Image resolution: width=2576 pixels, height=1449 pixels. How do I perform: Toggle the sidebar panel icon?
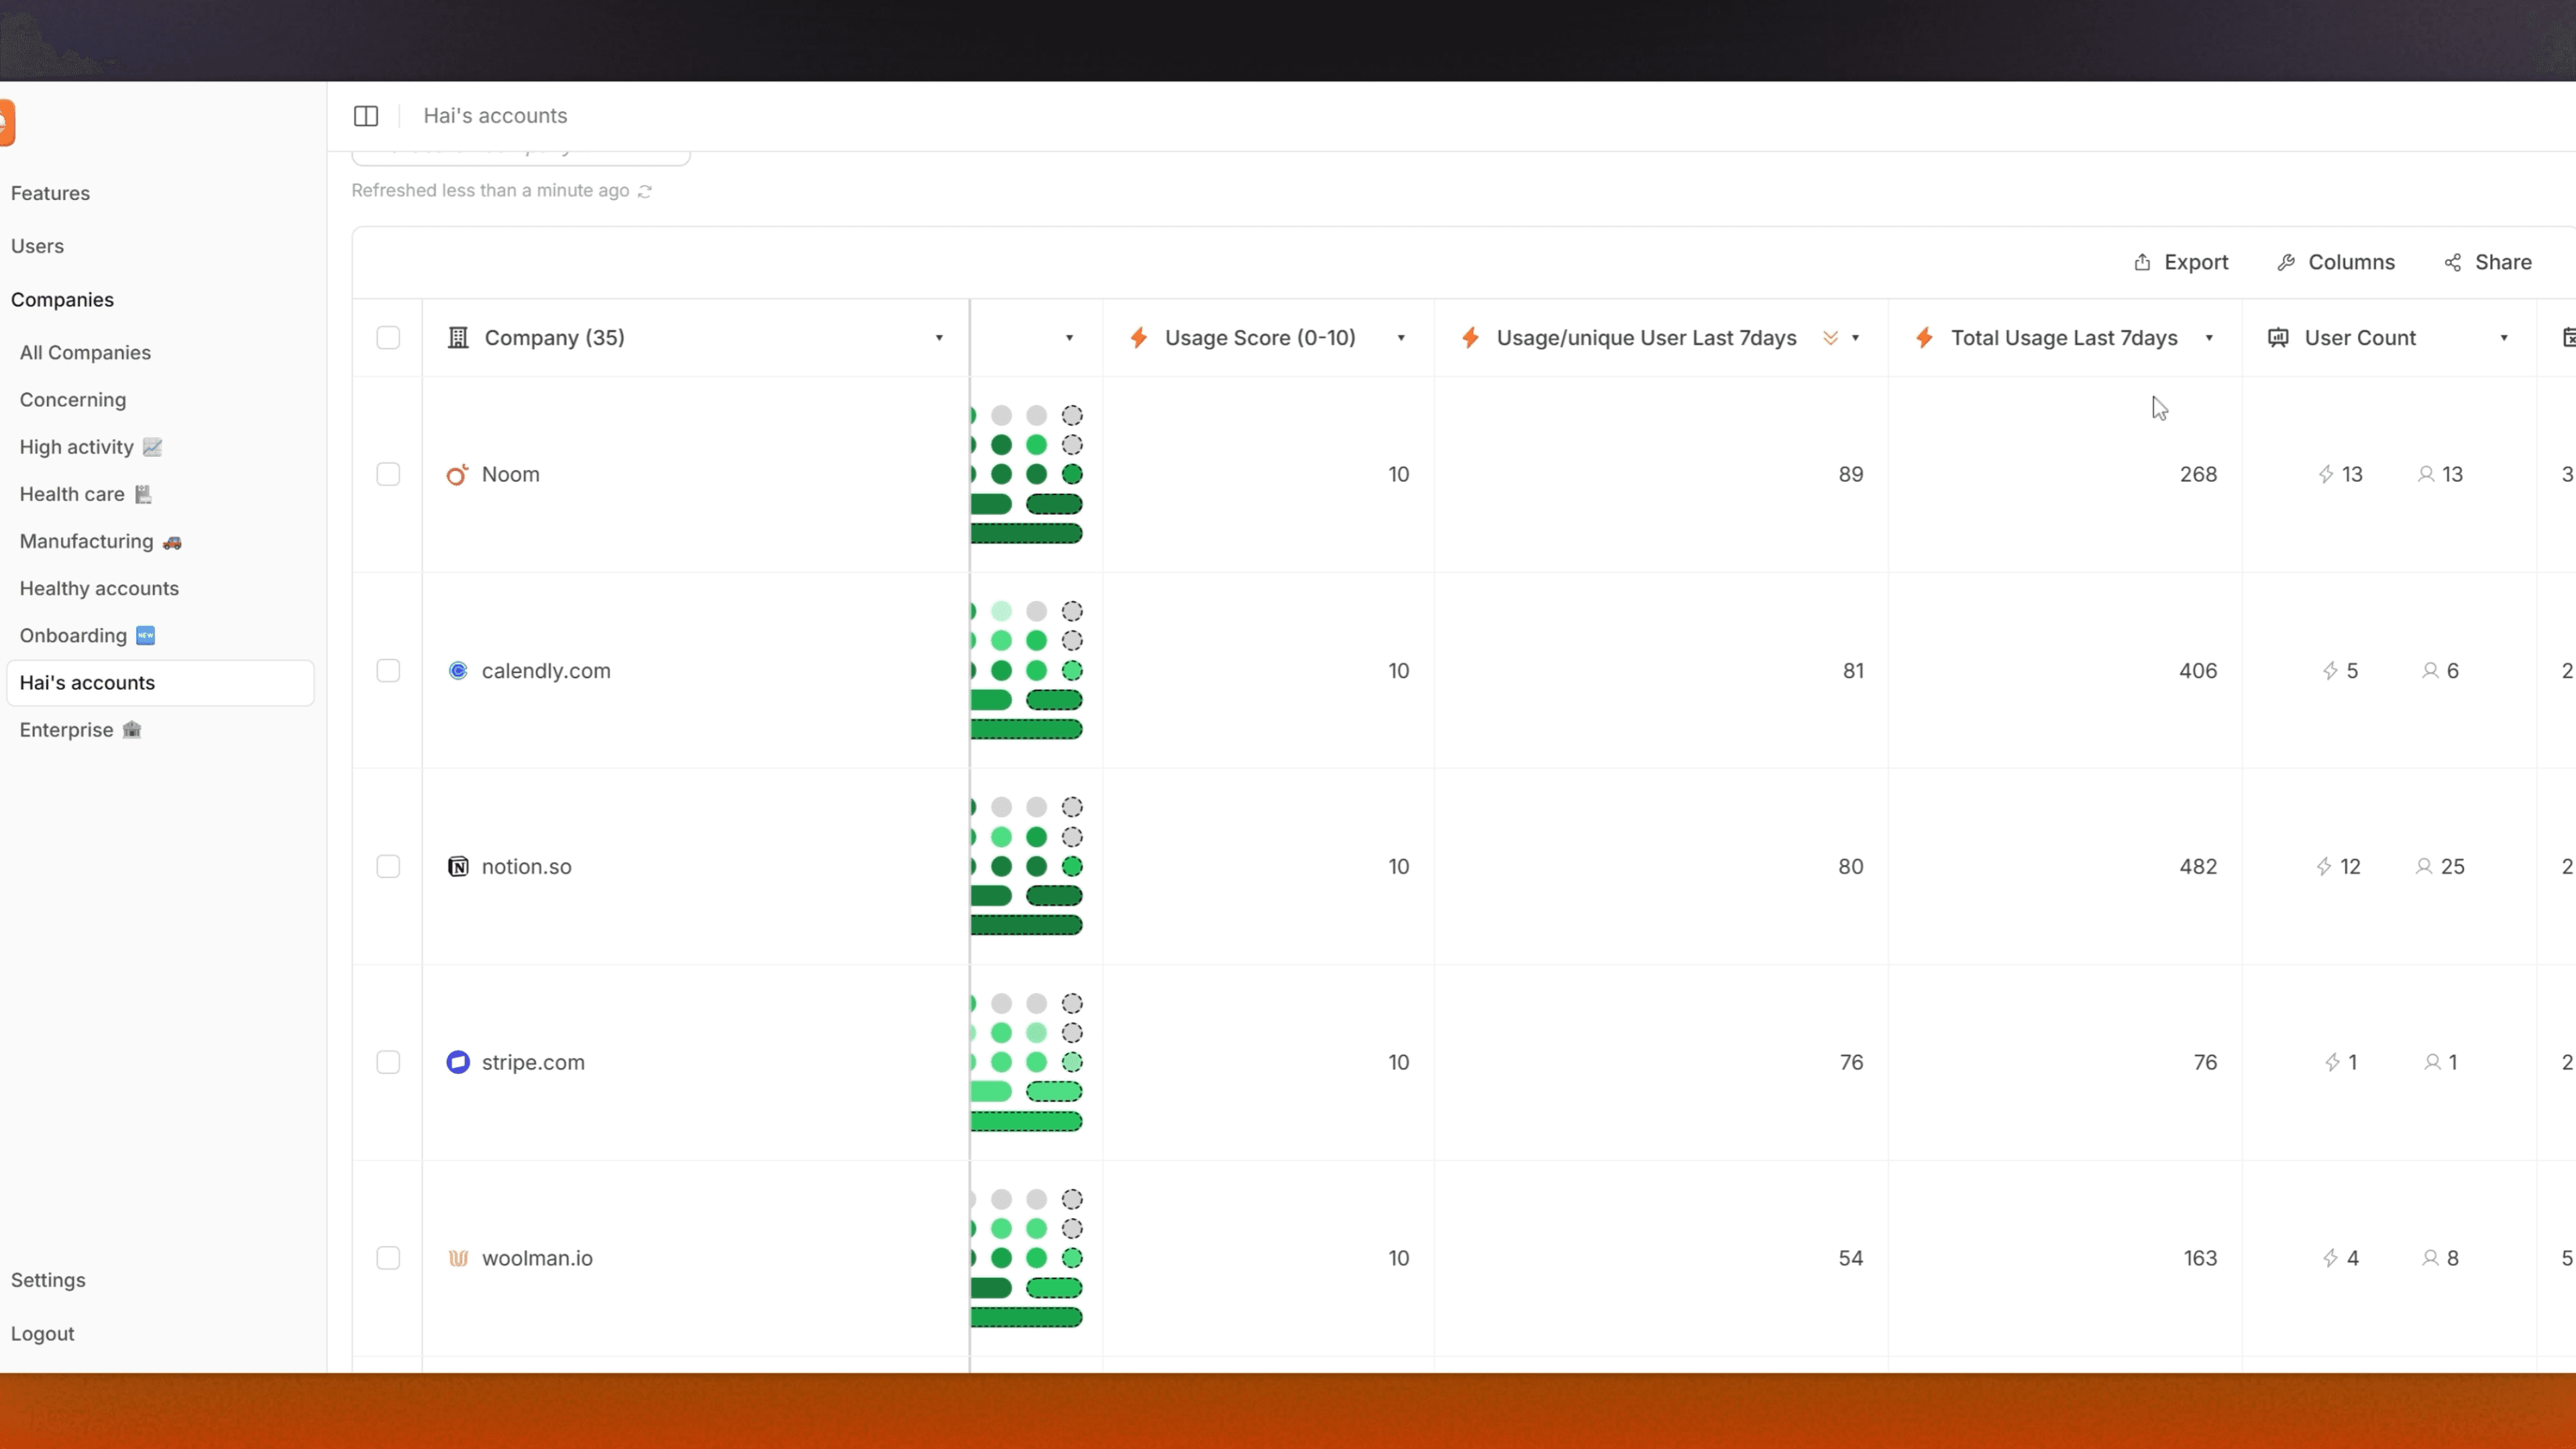(366, 116)
